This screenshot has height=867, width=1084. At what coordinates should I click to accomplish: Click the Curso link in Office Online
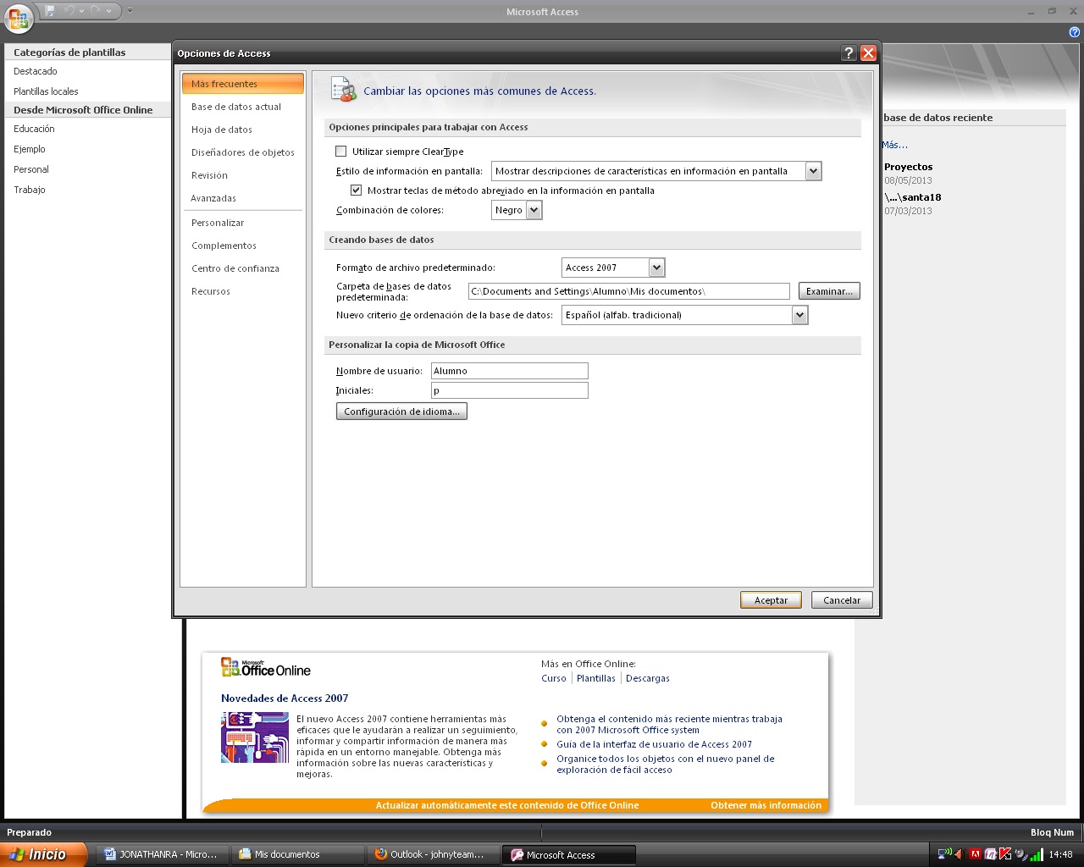coord(554,678)
